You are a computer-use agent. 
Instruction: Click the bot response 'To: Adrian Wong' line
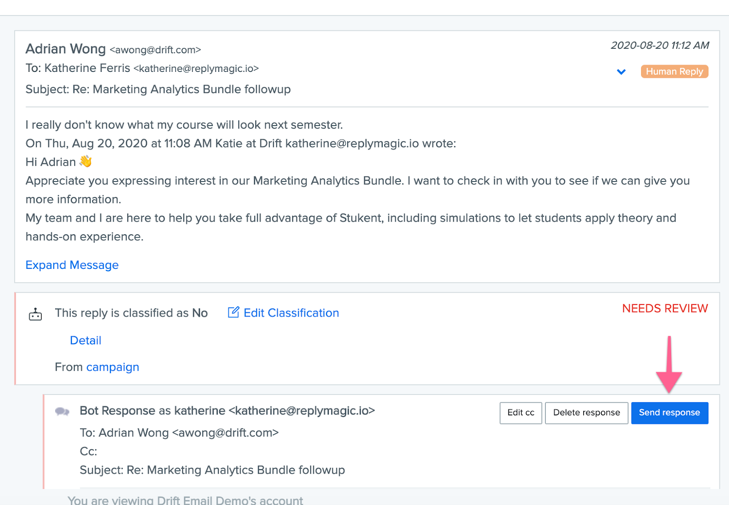tap(179, 433)
